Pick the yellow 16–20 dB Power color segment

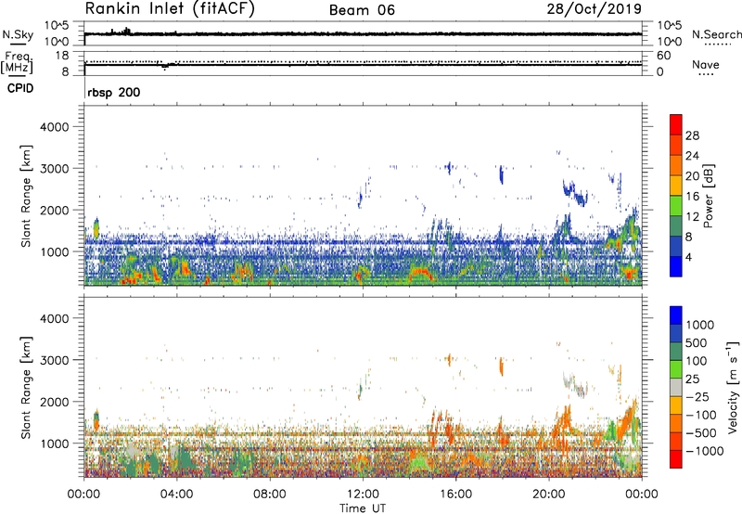[x=676, y=186]
